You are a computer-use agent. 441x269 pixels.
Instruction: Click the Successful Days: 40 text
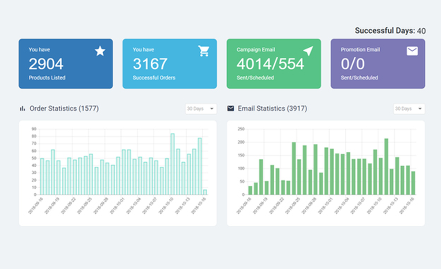pos(390,31)
